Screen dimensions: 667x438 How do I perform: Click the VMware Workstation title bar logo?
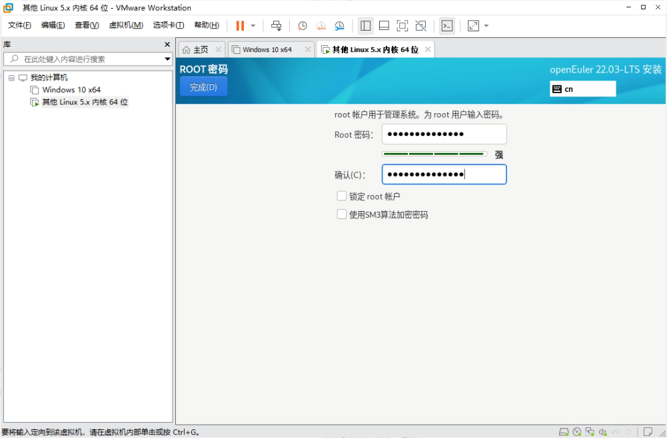coord(8,7)
